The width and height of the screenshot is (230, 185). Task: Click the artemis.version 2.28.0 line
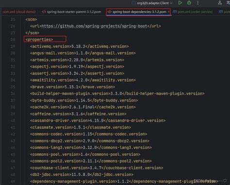point(77,60)
